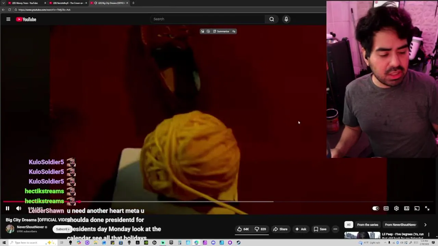This screenshot has width=438, height=246.
Task: Click the search magnifier button
Action: point(272,19)
